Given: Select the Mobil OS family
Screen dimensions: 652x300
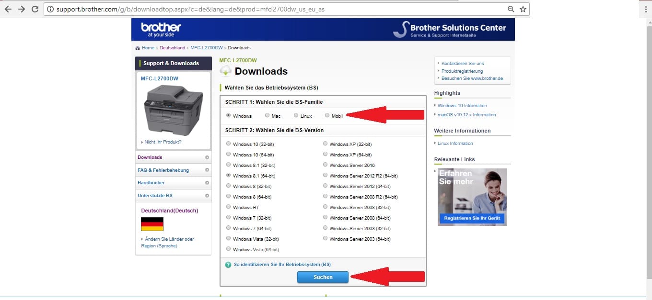Looking at the screenshot, I should [x=327, y=115].
